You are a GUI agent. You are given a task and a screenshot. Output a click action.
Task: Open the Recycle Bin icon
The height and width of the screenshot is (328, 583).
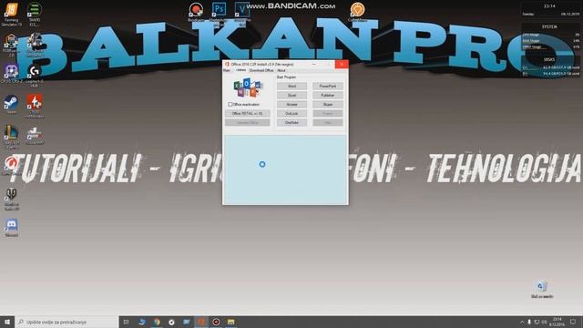(542, 290)
